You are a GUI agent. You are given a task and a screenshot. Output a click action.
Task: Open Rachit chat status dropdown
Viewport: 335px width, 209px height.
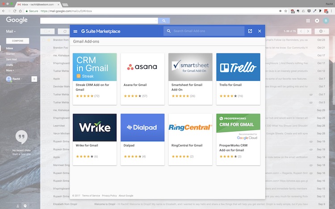tap(17, 79)
